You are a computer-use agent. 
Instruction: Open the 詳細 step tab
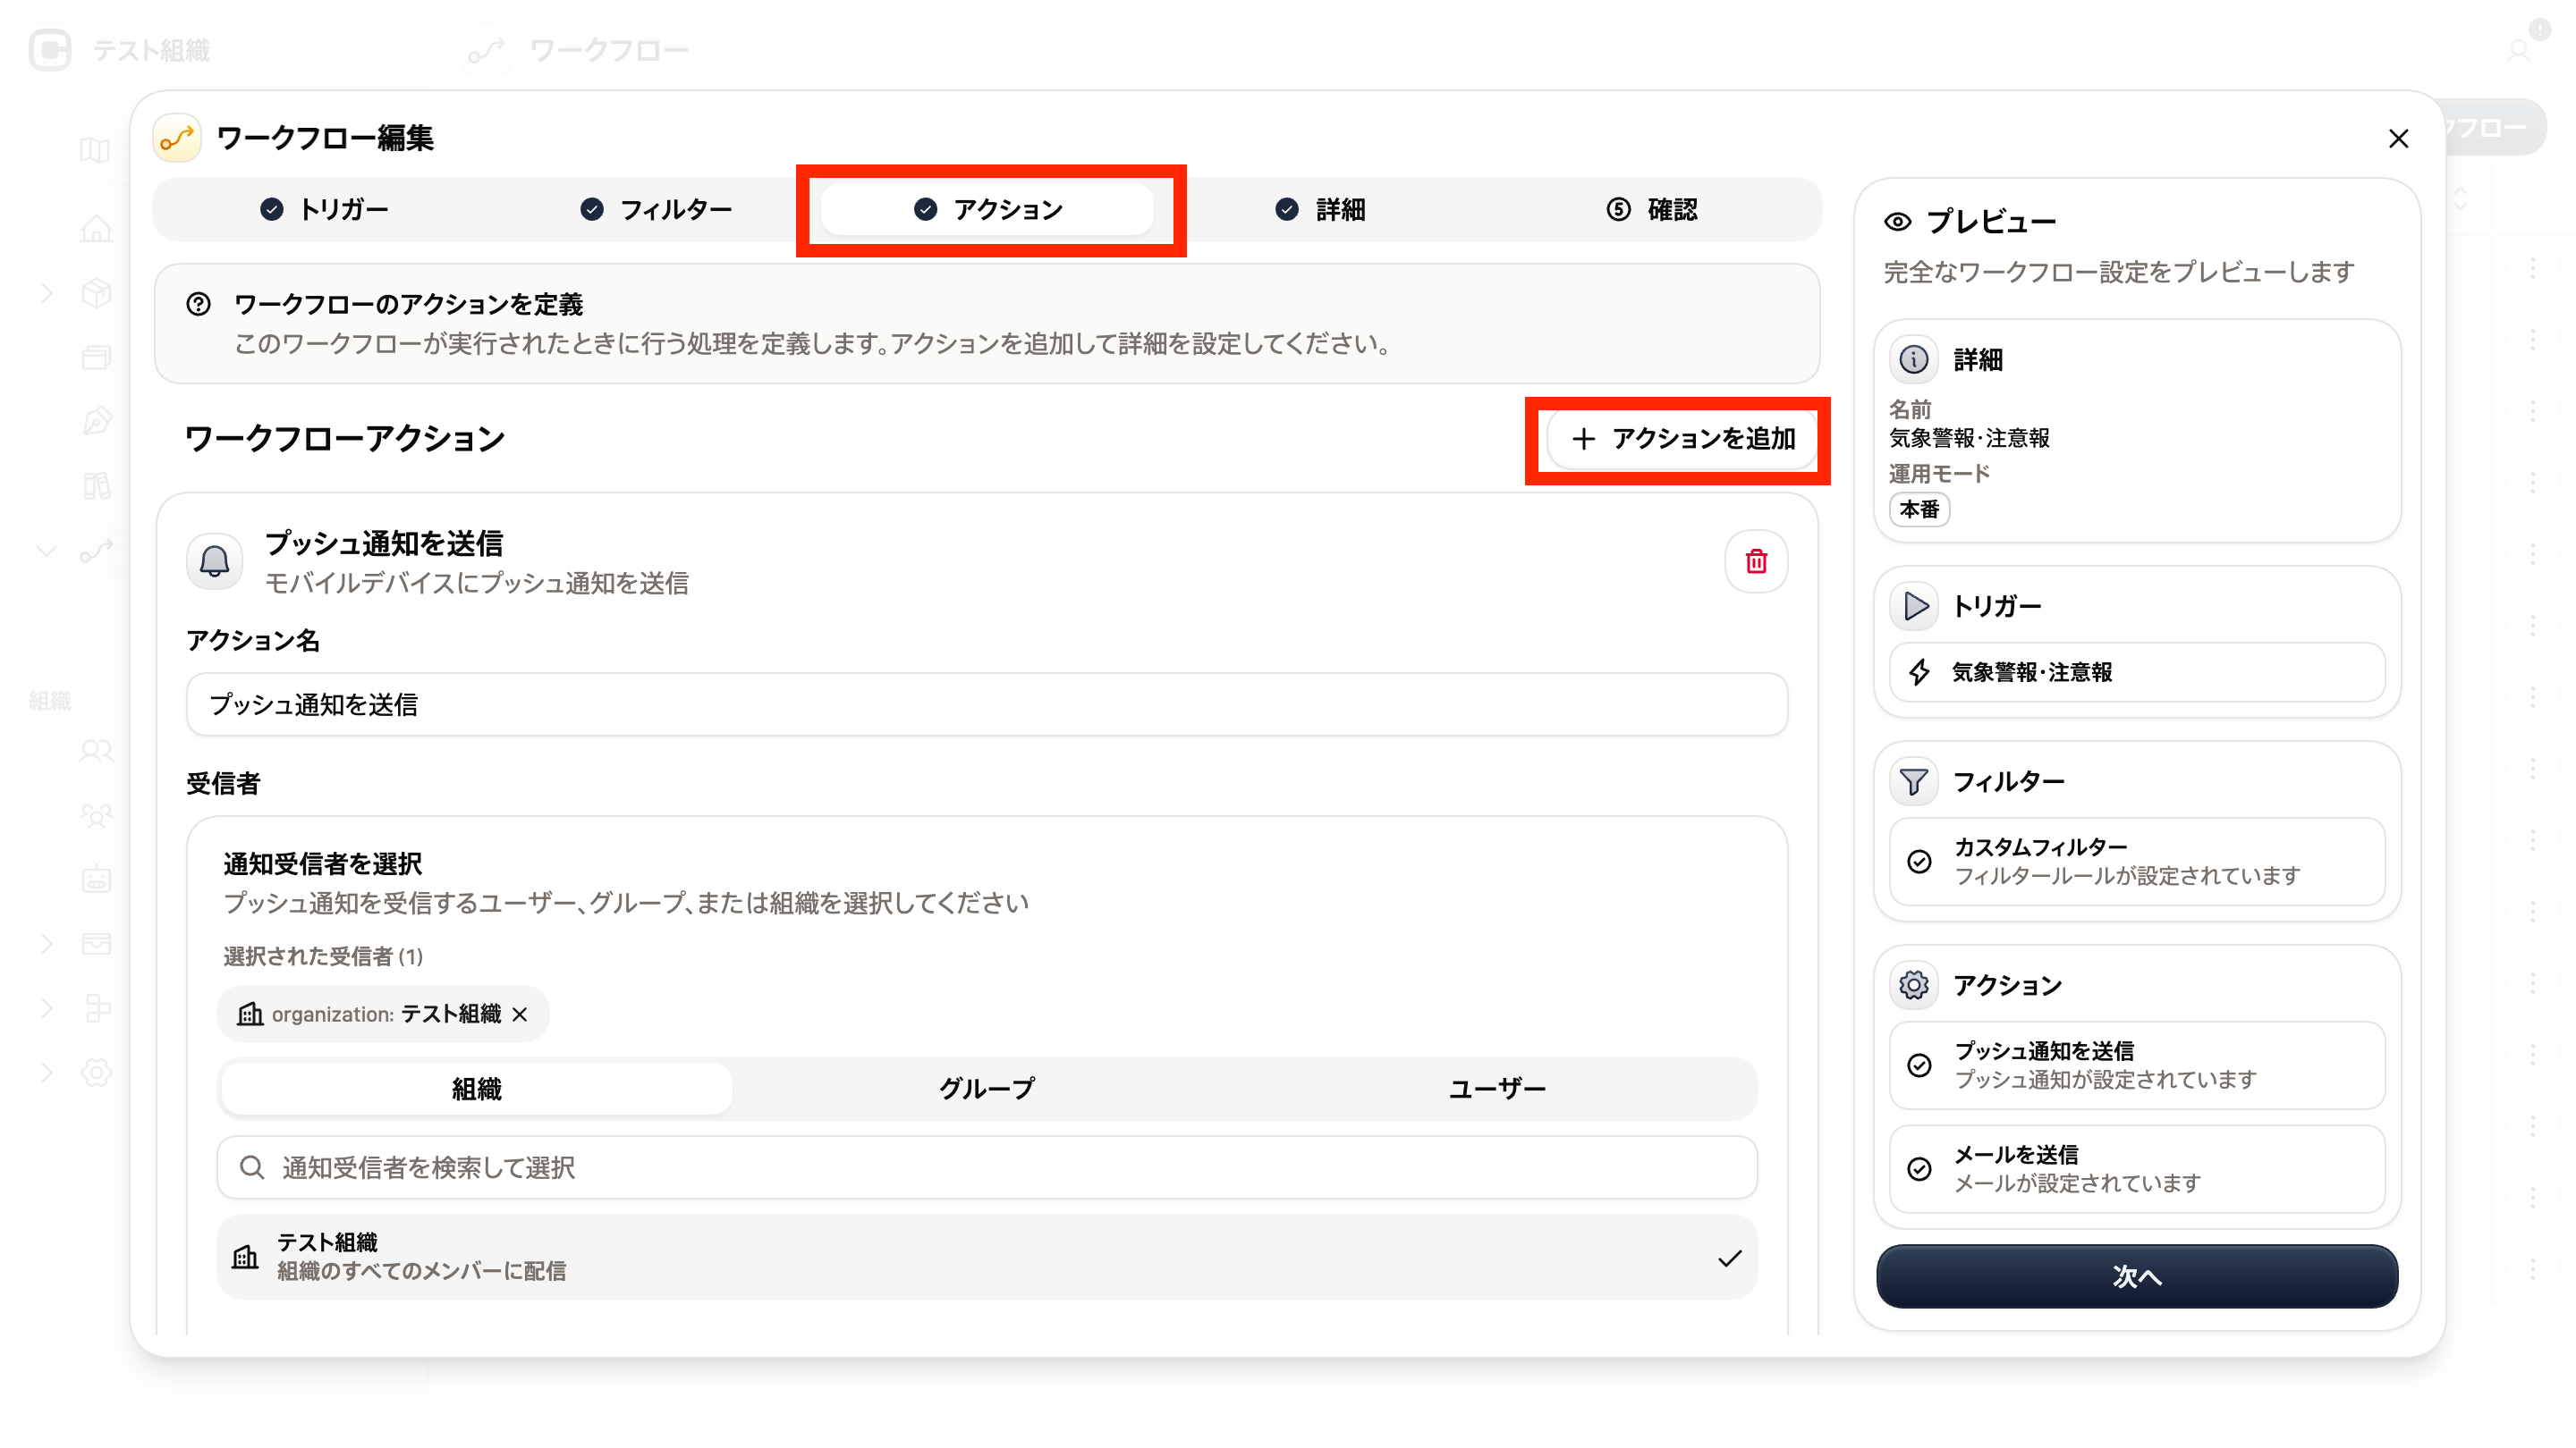click(x=1319, y=209)
